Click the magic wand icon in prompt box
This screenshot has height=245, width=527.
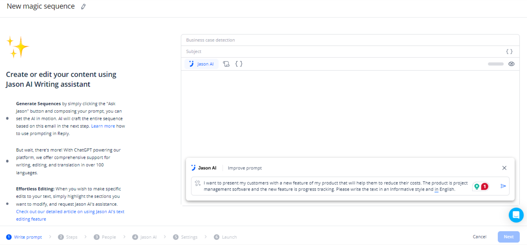click(x=197, y=183)
